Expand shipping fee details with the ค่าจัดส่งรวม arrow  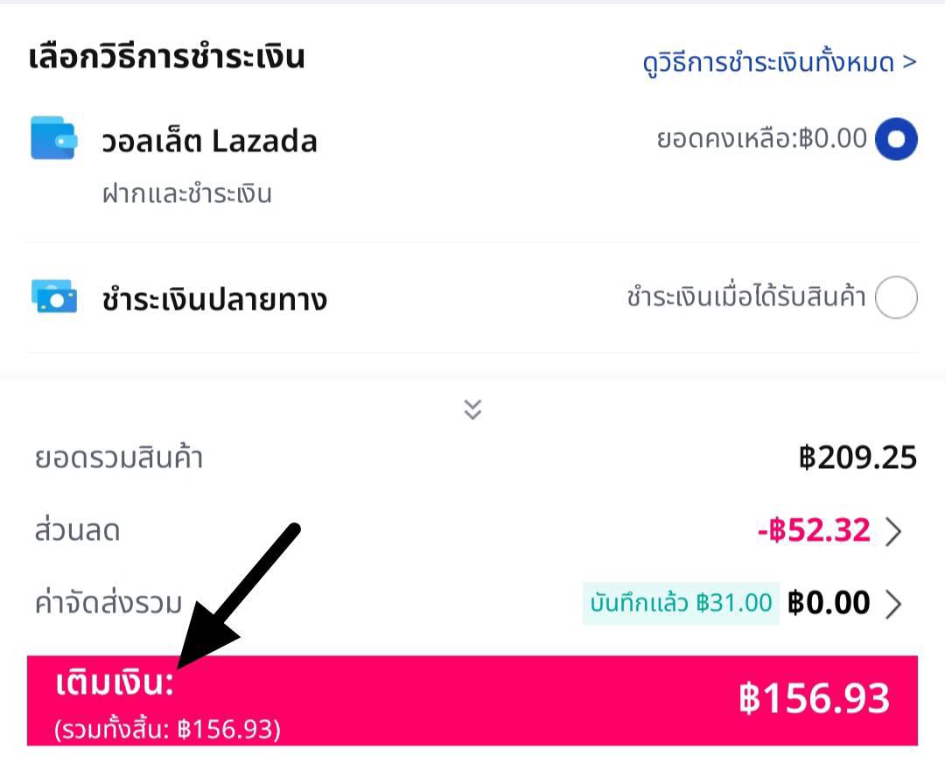click(893, 603)
